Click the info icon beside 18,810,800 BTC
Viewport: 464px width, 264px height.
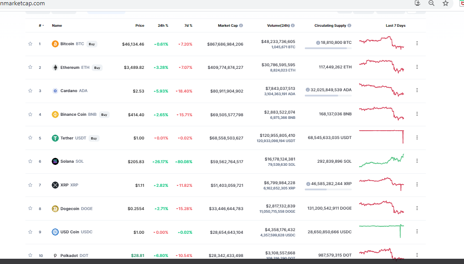(x=318, y=43)
